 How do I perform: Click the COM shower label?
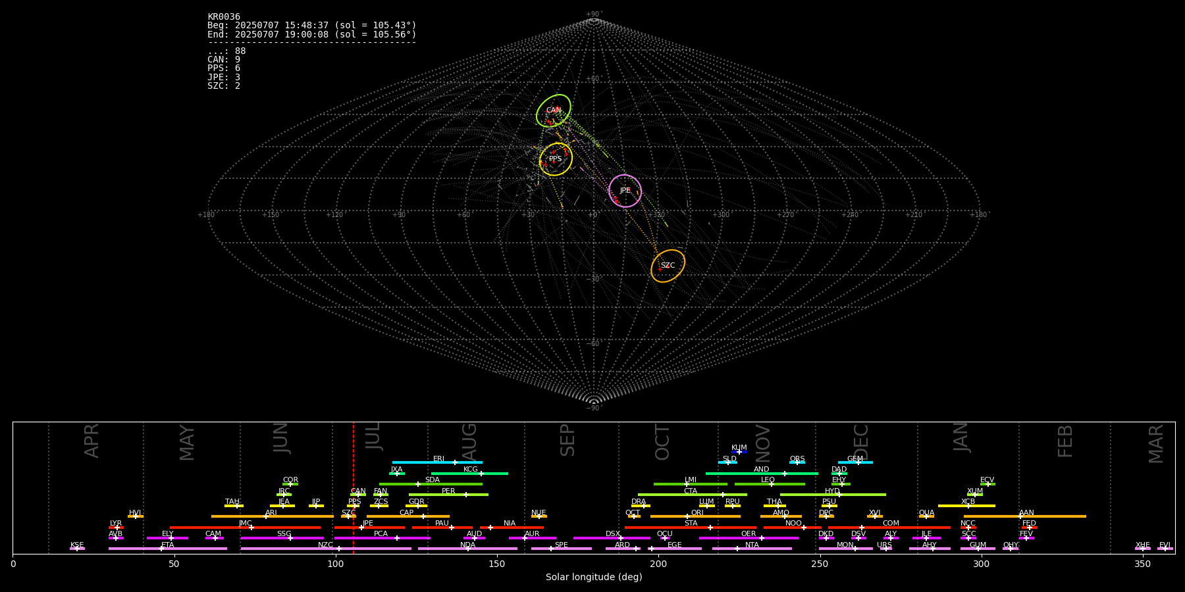[x=891, y=524]
